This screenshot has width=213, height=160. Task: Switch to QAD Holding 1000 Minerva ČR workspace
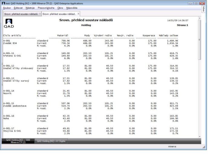pos(18,141)
